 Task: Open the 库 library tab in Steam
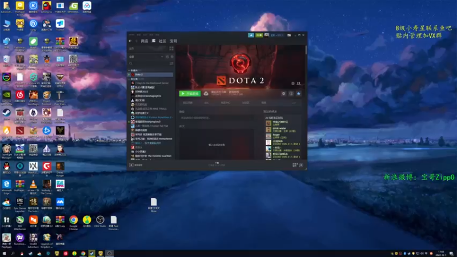point(153,41)
